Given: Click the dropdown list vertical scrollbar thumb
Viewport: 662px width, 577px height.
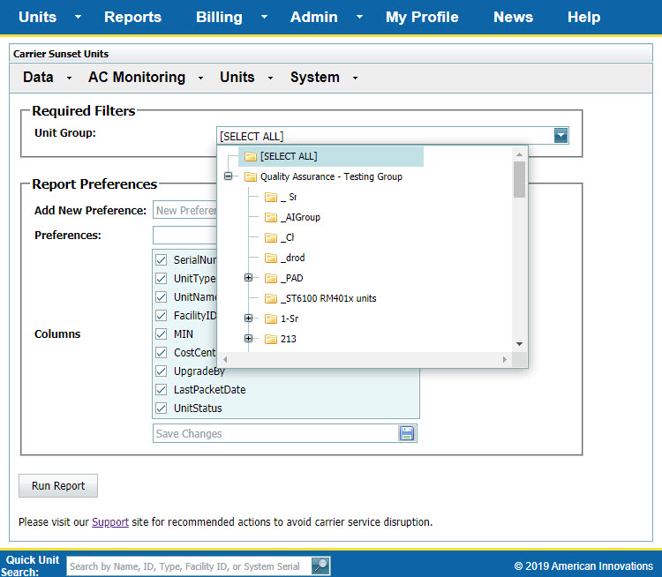Looking at the screenshot, I should (519, 178).
